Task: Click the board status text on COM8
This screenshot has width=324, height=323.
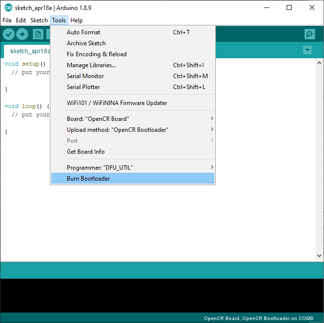Action: pos(259,318)
